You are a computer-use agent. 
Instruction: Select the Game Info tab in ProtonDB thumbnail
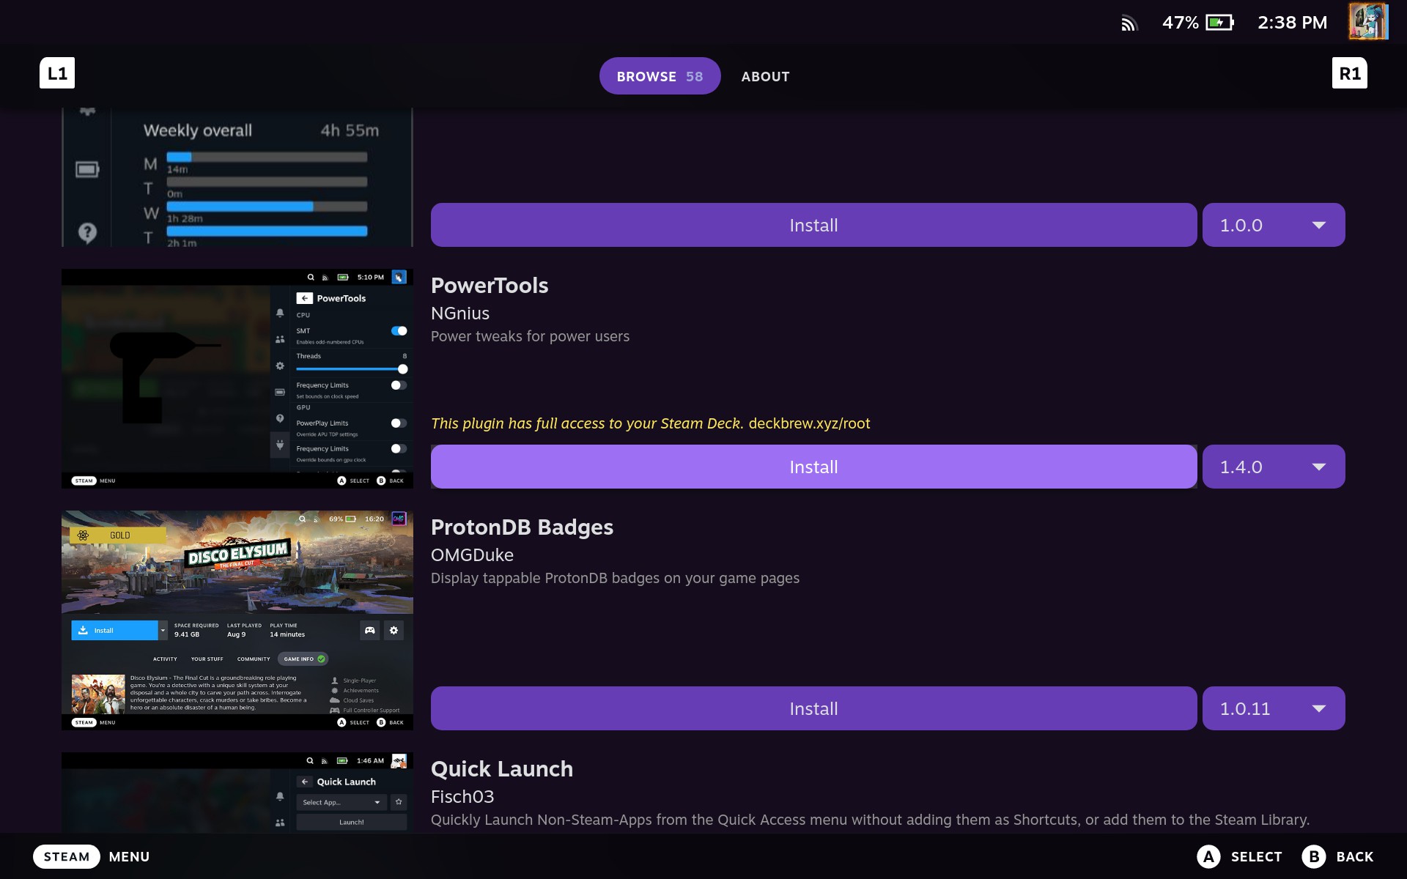click(x=303, y=659)
